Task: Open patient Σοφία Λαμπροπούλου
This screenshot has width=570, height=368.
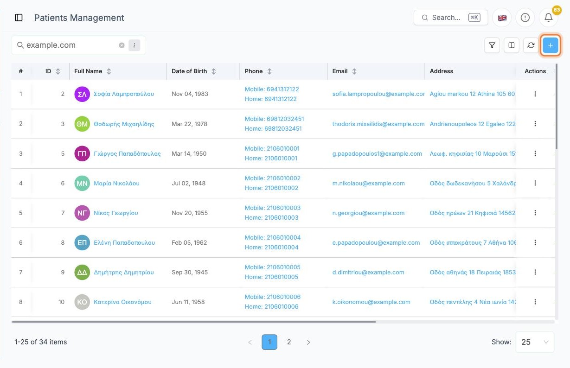Action: tap(124, 94)
